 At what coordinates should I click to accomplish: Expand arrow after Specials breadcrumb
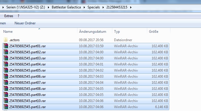(103, 7)
